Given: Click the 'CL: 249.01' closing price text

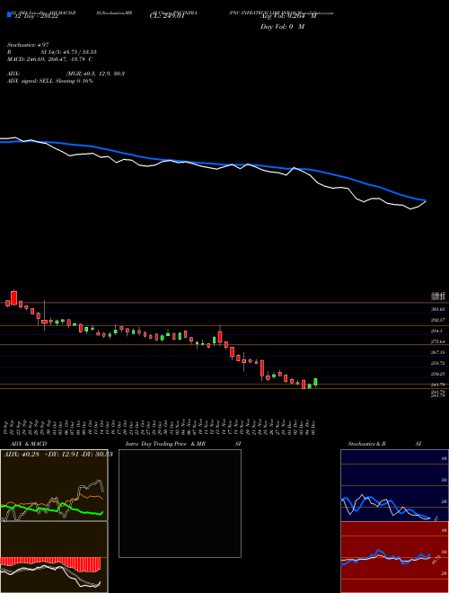Looking at the screenshot, I should (167, 16).
